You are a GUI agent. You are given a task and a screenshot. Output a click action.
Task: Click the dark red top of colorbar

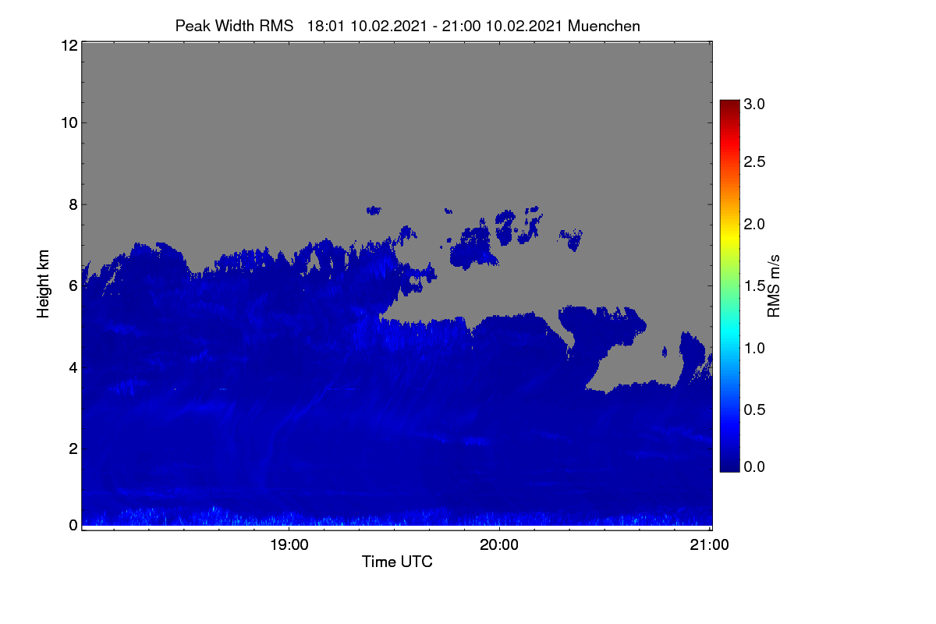[x=729, y=105]
